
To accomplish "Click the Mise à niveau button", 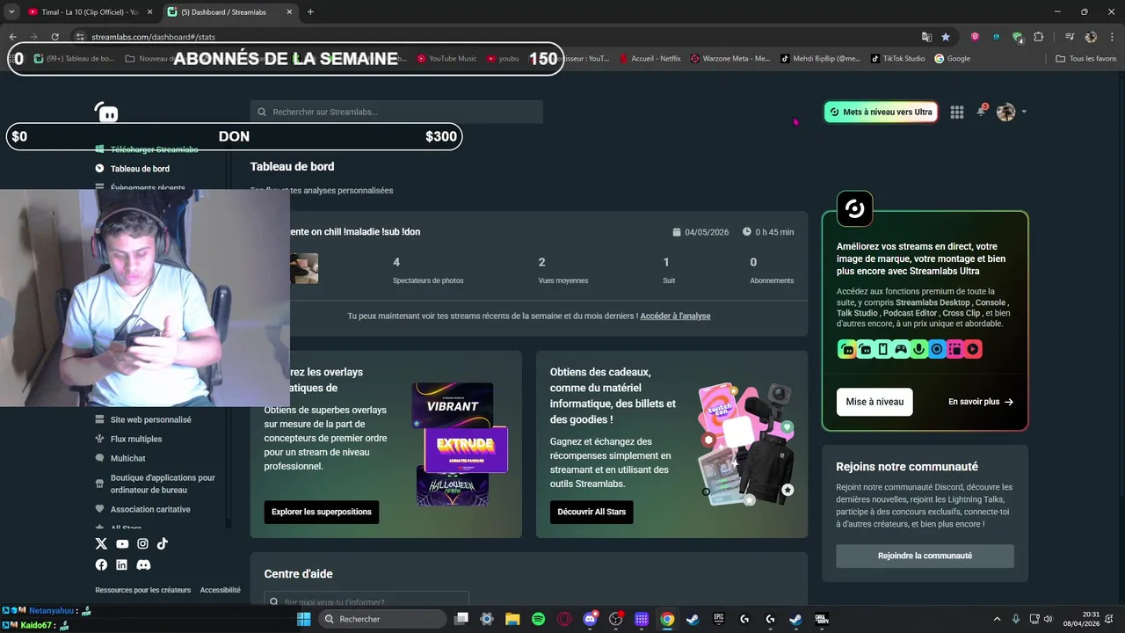I will pyautogui.click(x=875, y=402).
